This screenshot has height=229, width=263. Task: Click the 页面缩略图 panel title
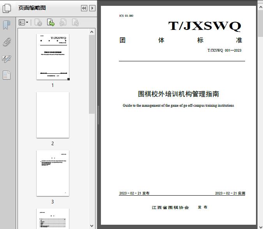32,8
